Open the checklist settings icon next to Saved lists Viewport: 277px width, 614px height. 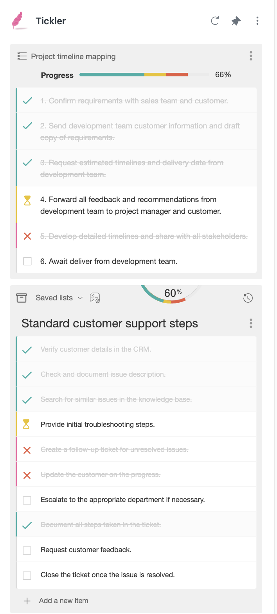click(x=95, y=298)
